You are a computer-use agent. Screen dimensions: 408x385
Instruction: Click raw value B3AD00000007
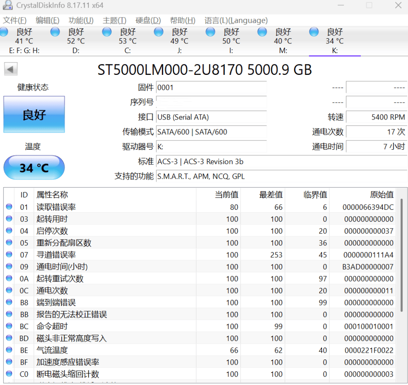point(368,267)
